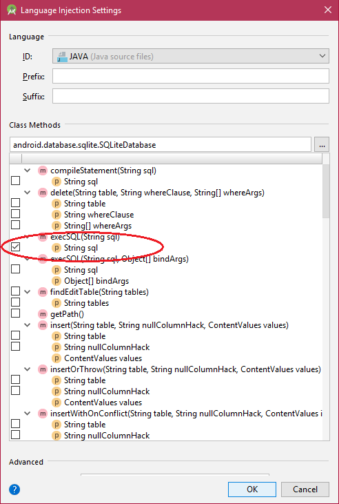
Task: Collapse the compileStatement method node
Action: pos(28,170)
